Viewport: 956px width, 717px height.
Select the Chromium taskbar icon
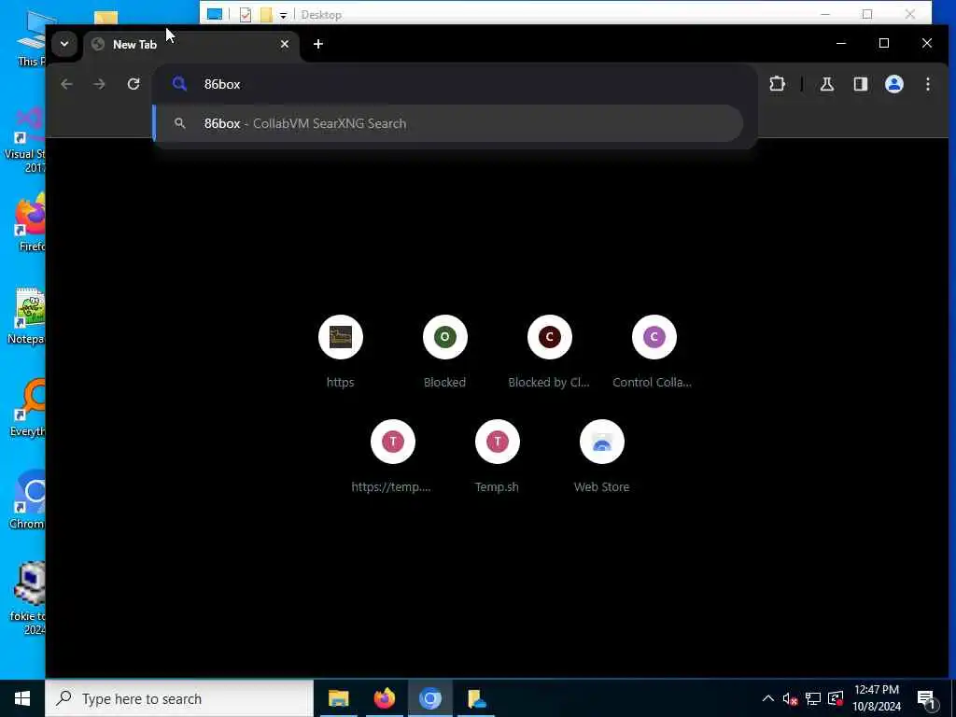tap(429, 698)
